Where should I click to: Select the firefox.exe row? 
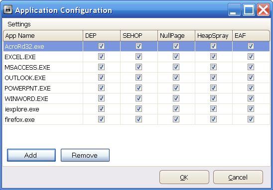(x=136, y=119)
